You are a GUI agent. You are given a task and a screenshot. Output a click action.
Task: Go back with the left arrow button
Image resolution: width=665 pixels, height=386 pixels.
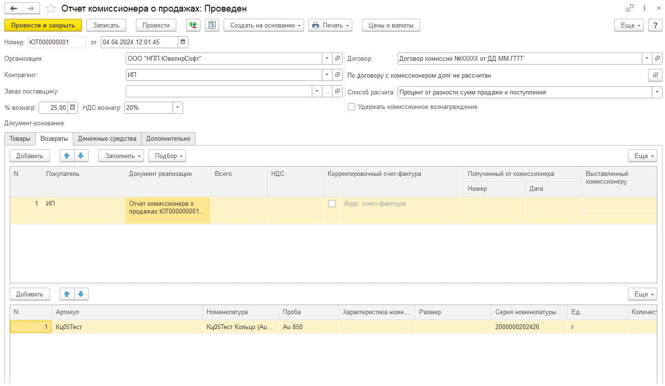tap(13, 9)
